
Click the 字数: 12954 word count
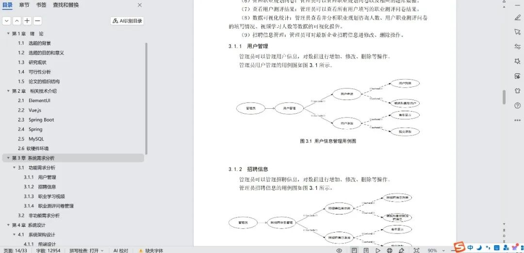coord(48,250)
